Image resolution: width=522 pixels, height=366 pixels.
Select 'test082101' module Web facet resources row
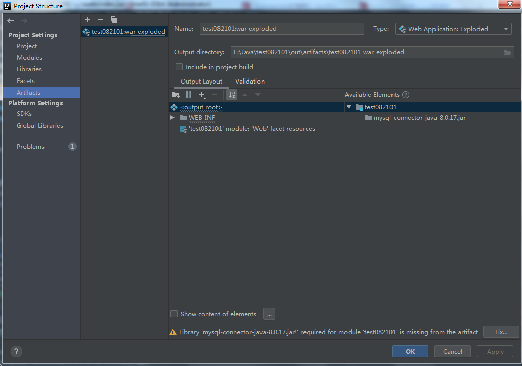(x=256, y=129)
